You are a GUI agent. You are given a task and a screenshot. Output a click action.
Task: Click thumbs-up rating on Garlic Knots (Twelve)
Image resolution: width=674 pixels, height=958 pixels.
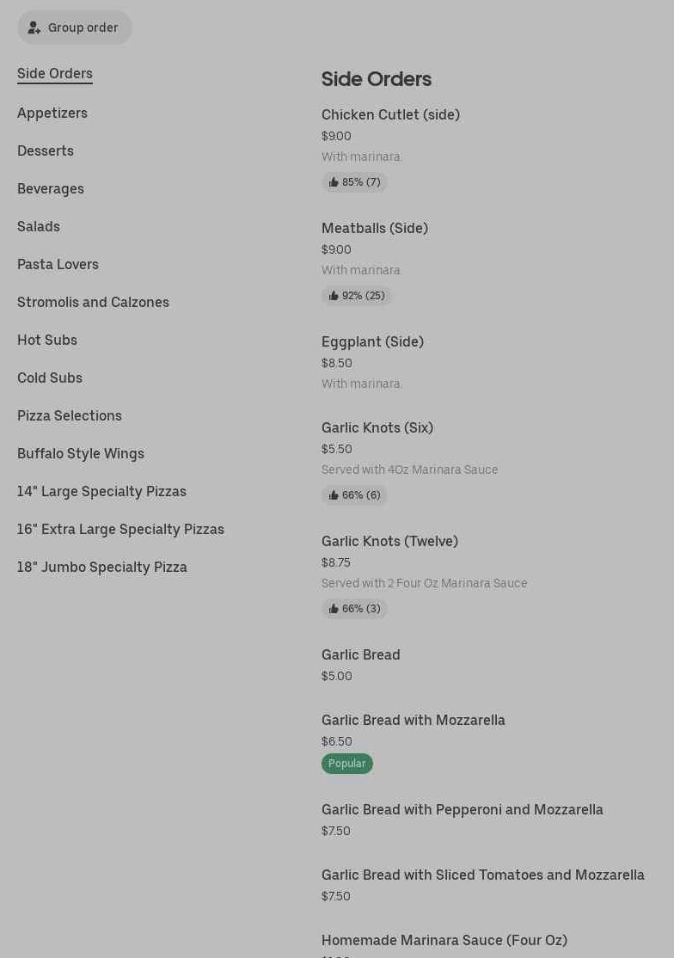[354, 609]
